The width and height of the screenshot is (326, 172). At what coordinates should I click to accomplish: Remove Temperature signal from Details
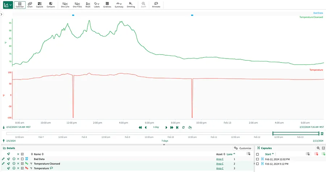[18, 168]
